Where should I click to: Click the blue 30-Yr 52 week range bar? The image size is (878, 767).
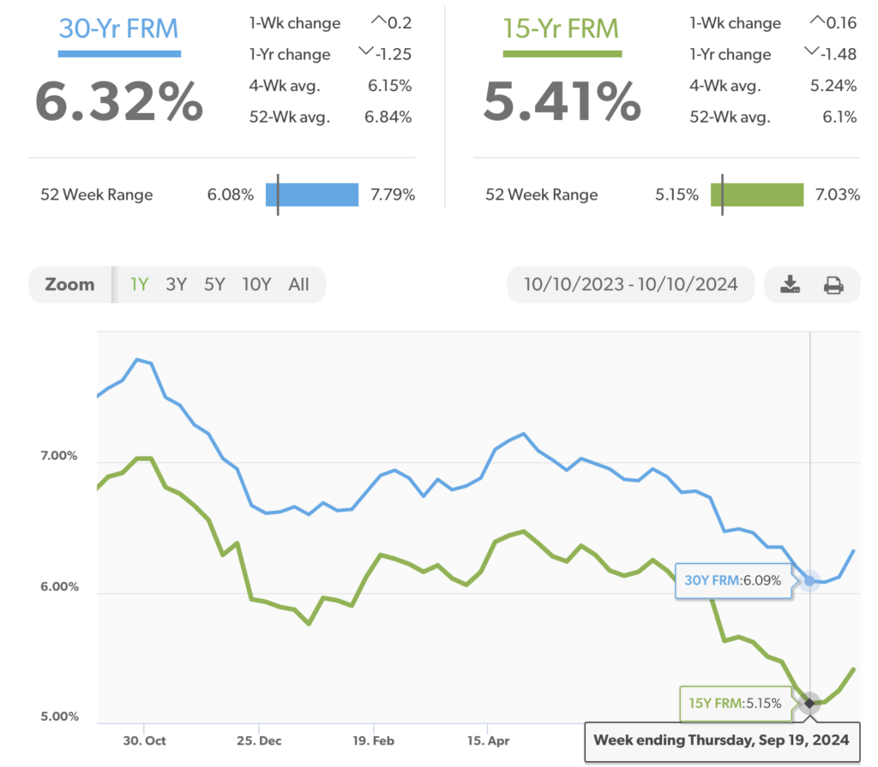312,195
